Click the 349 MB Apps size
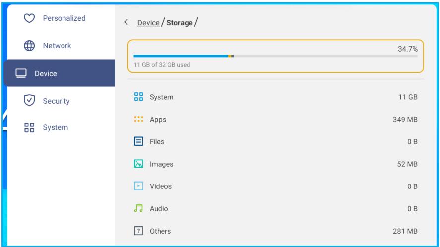 pos(405,120)
